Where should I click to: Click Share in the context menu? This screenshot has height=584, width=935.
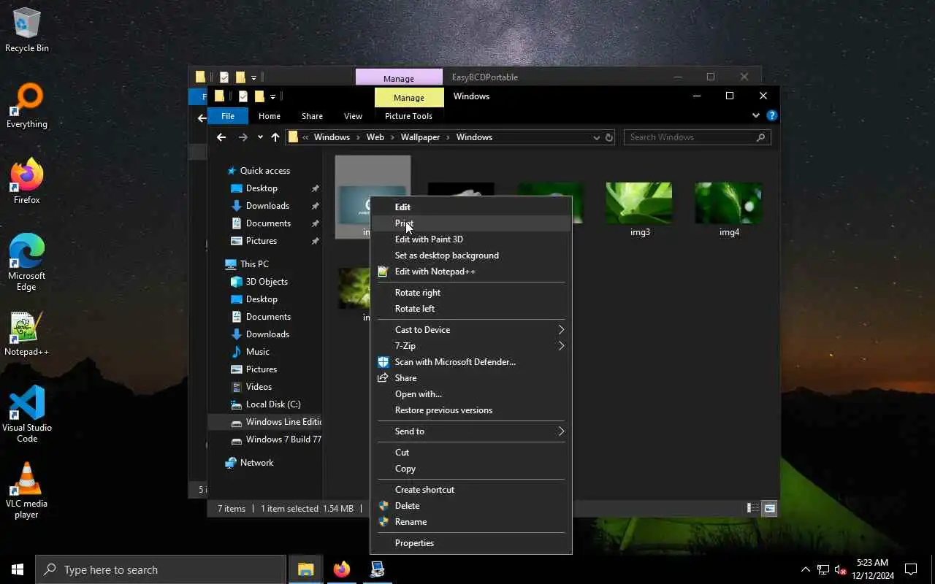(x=471, y=378)
